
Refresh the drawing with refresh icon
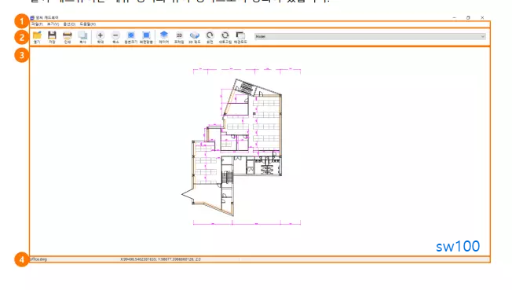pos(225,37)
